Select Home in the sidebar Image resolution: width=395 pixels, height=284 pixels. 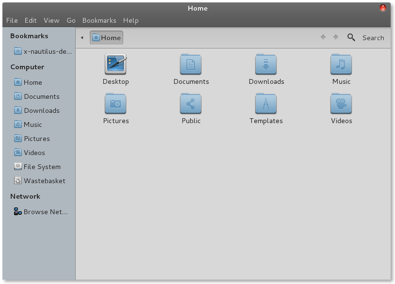pyautogui.click(x=28, y=82)
